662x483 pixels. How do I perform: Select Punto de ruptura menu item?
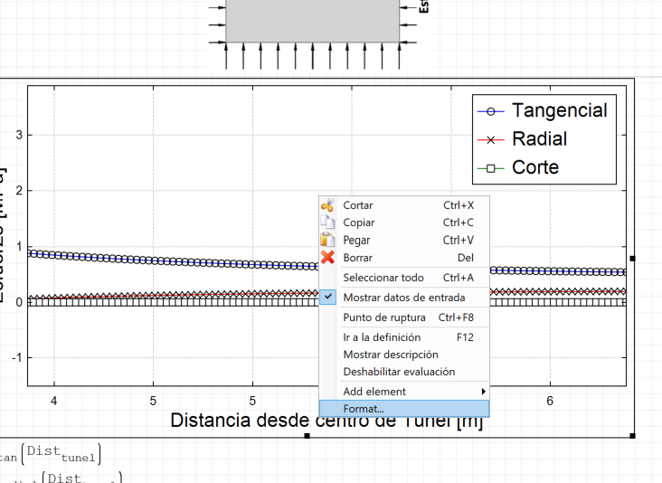pos(384,317)
